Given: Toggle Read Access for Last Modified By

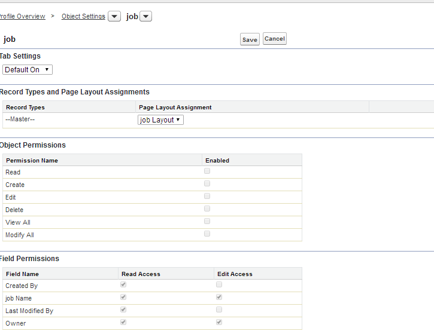Looking at the screenshot, I should 123,309.
